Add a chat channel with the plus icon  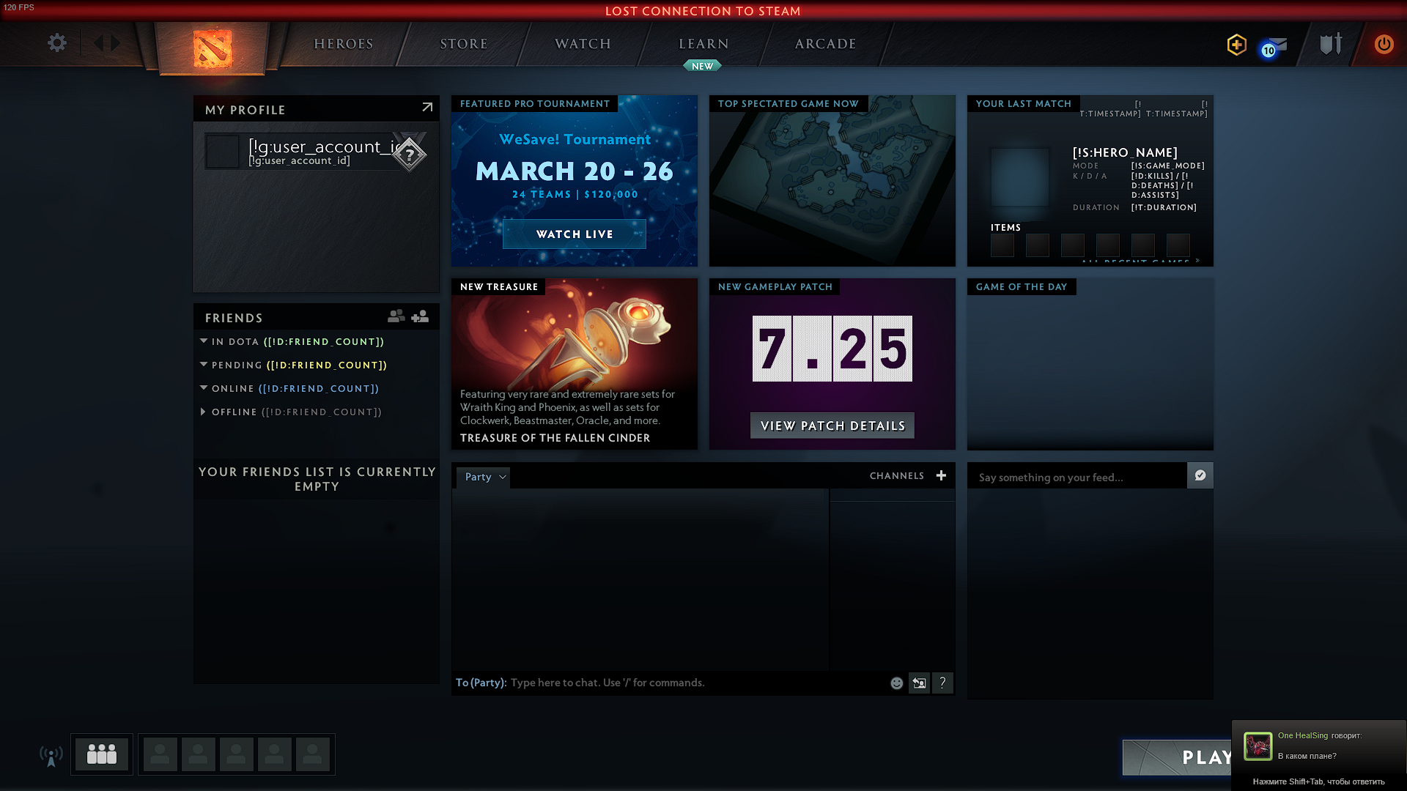[941, 475]
